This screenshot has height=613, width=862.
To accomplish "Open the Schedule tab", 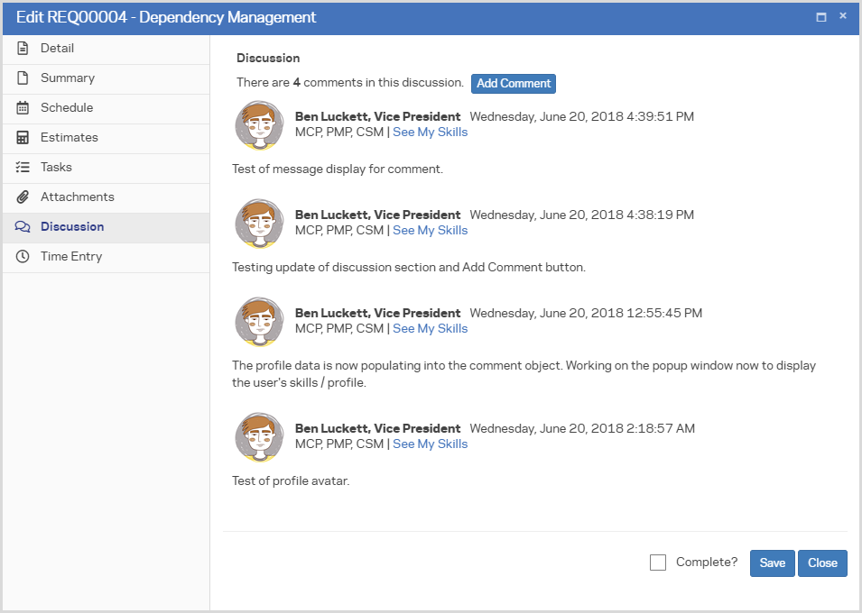I will click(67, 108).
